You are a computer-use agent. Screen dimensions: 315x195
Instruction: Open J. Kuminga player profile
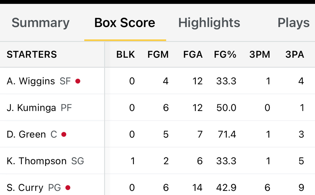[x=31, y=108]
